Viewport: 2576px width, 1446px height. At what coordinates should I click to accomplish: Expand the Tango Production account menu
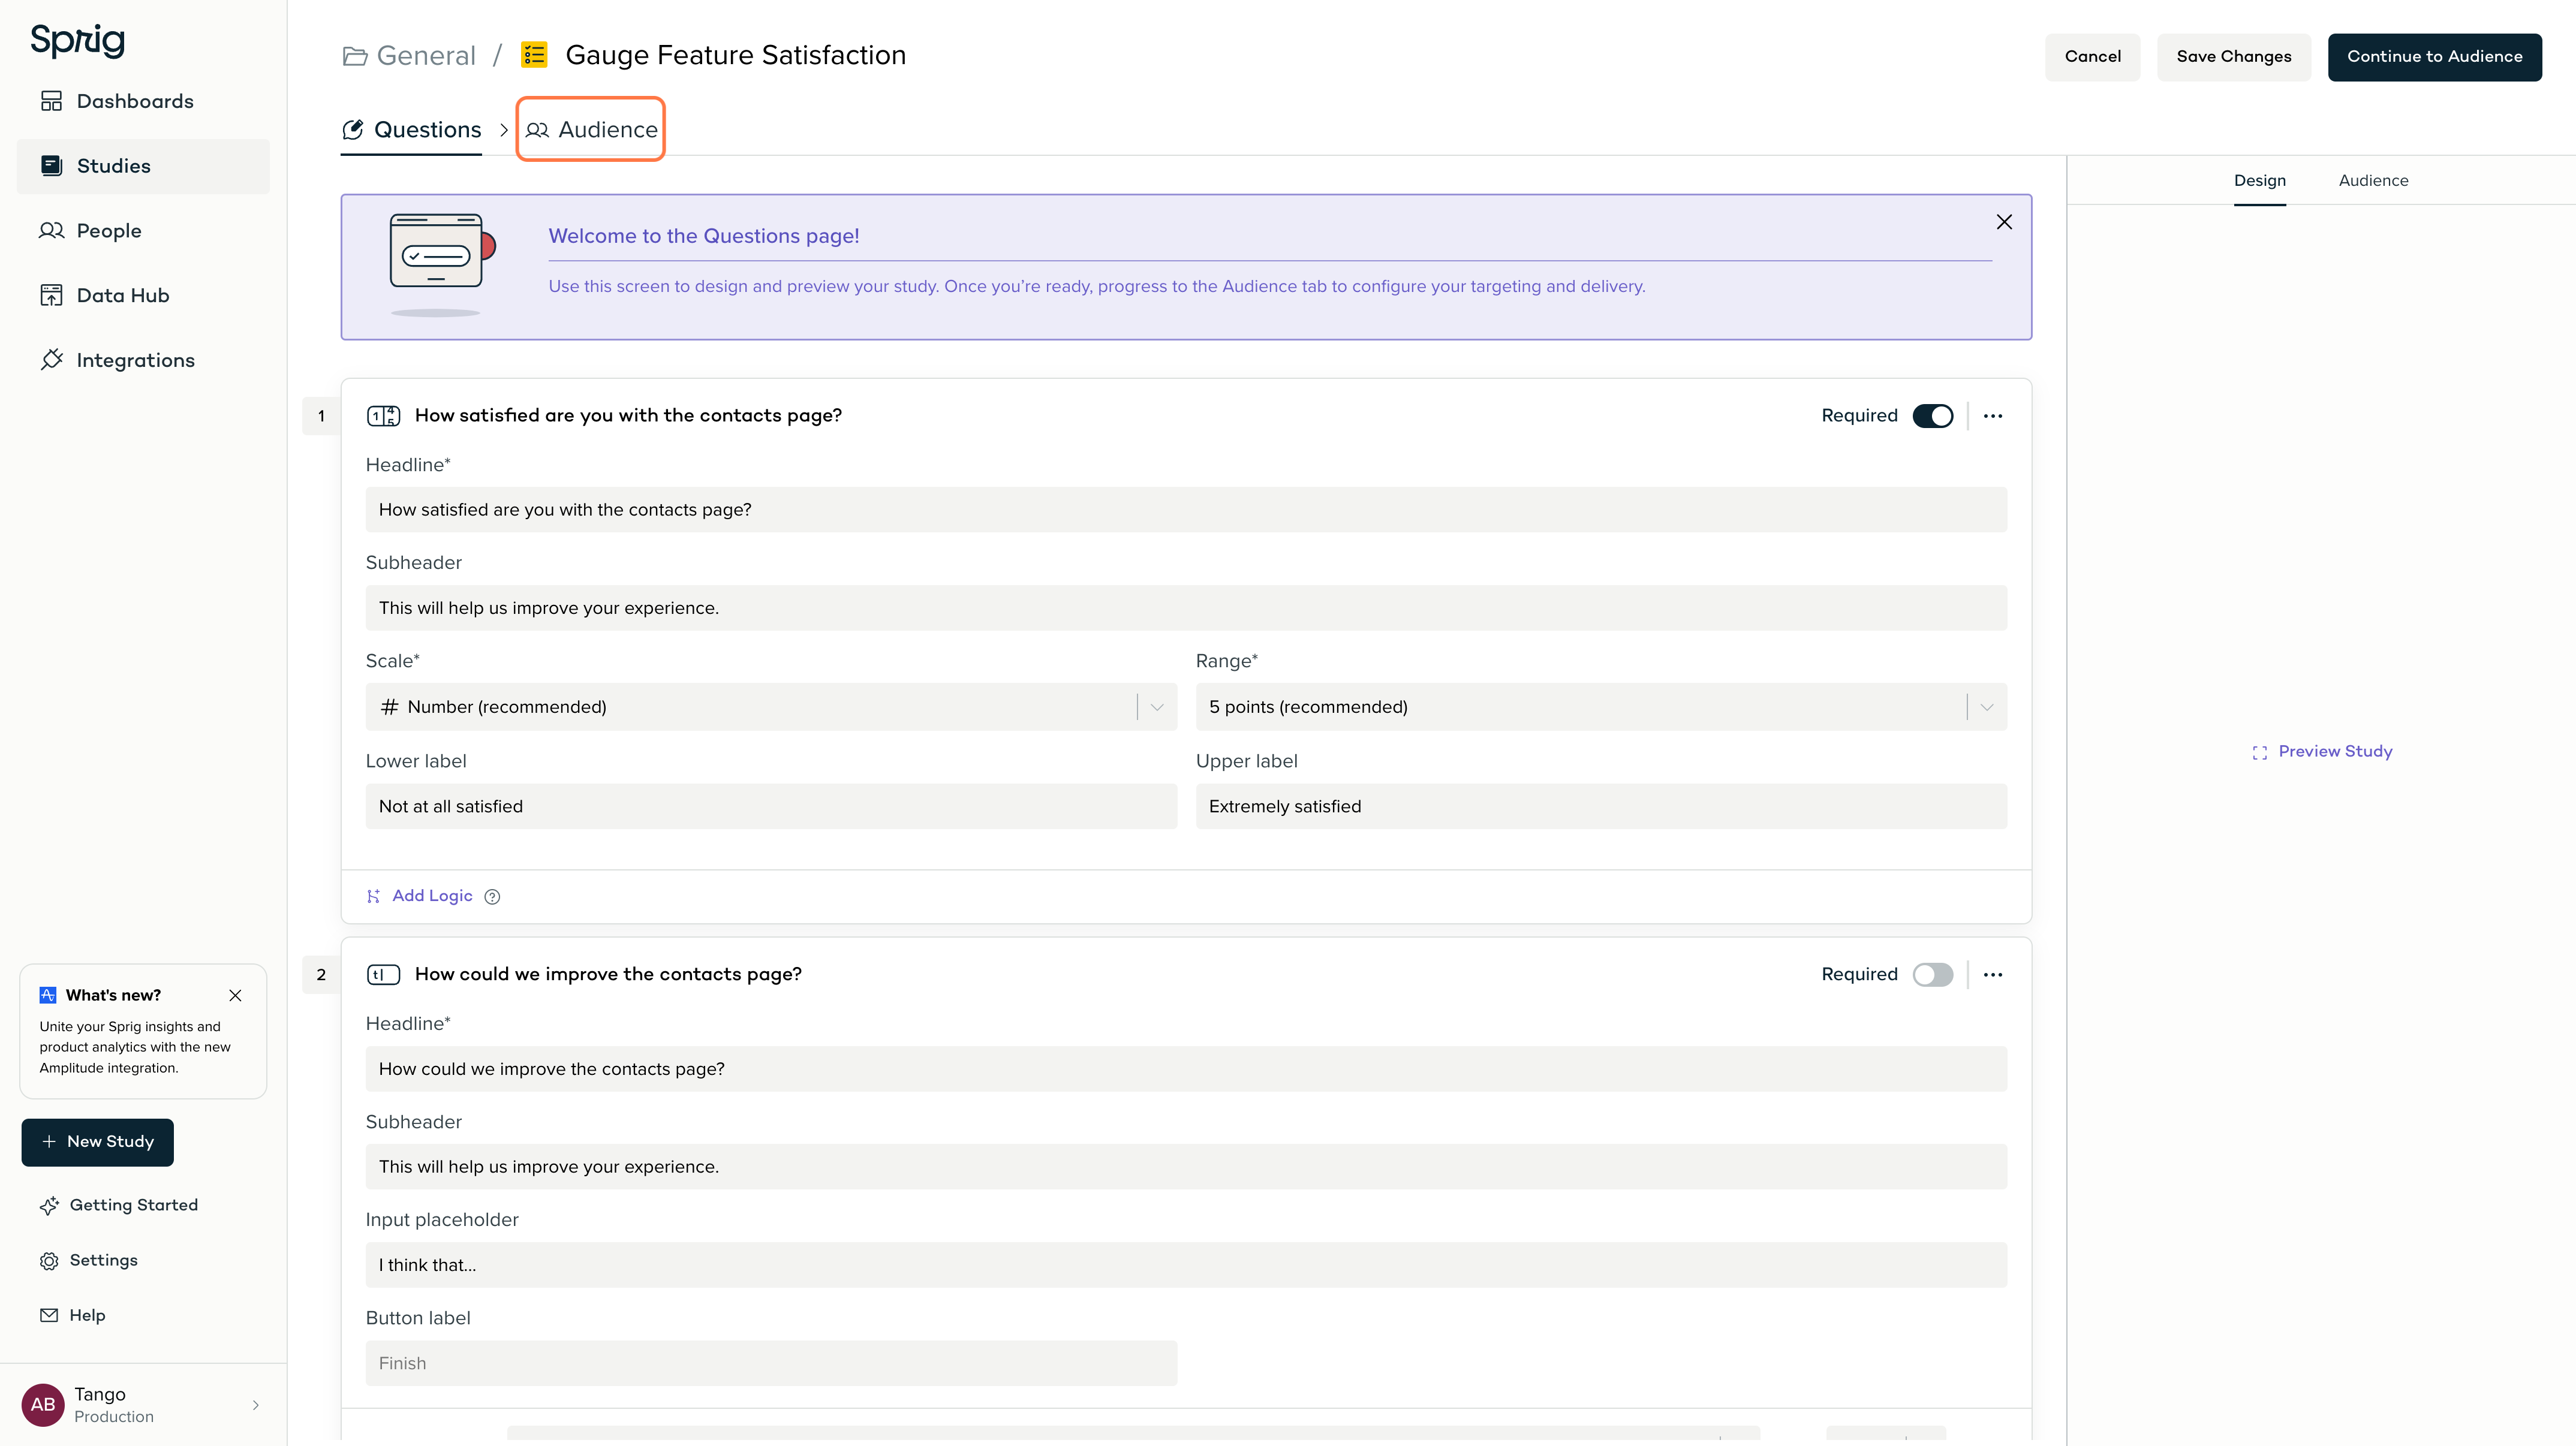pos(143,1405)
